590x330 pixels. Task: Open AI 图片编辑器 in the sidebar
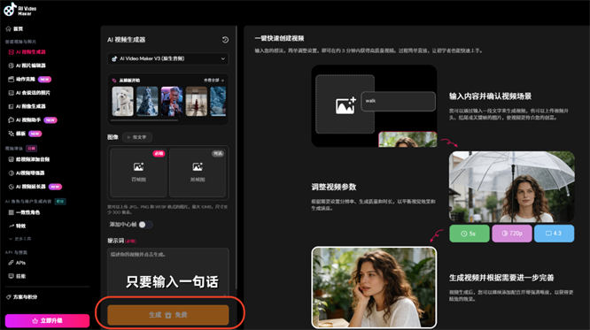click(x=27, y=65)
